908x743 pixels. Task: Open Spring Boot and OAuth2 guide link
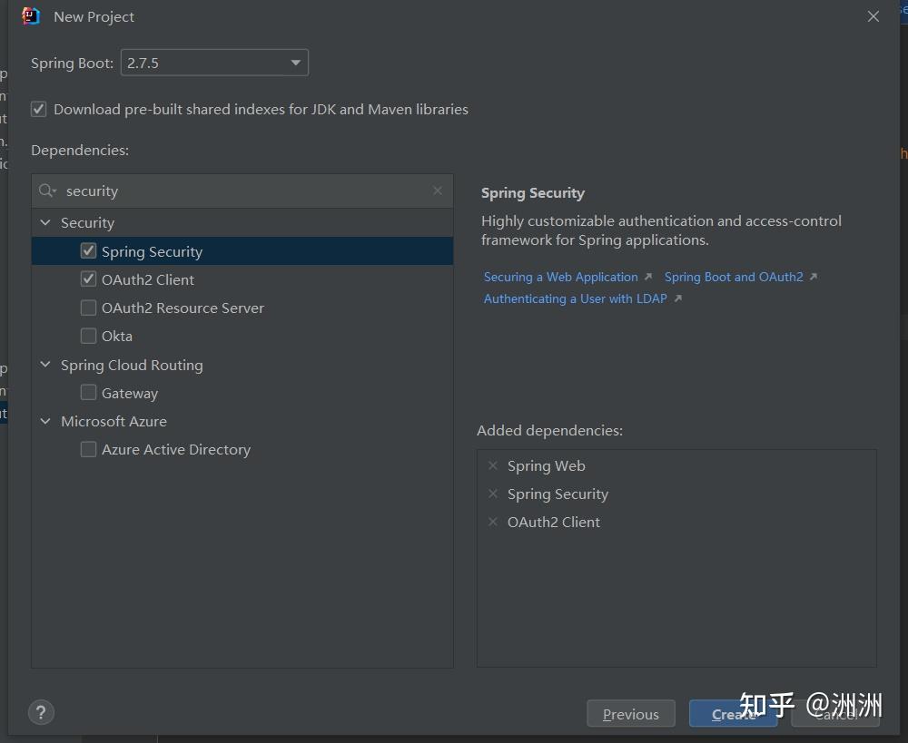pos(734,277)
